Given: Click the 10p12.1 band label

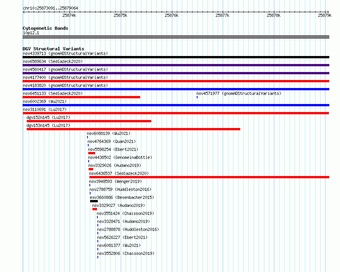Looking at the screenshot, I should (x=31, y=33).
